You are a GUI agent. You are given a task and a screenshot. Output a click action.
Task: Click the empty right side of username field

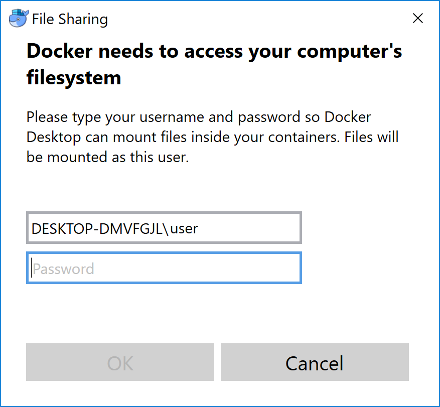[256, 228]
